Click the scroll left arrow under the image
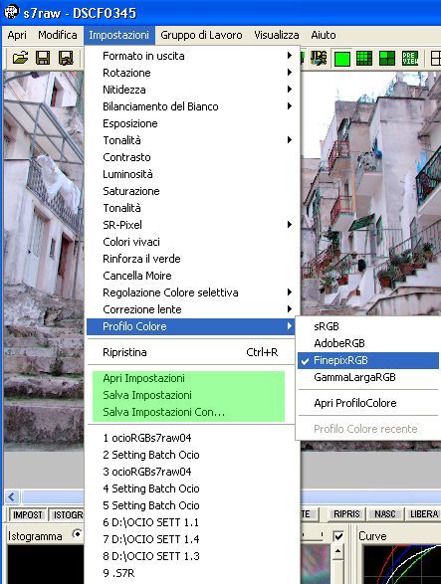This screenshot has height=584, width=441. pos(12,496)
